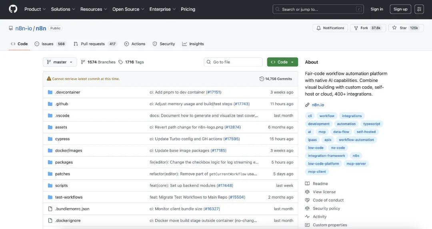The height and width of the screenshot is (229, 432).
Task: Expand the master branch dropdown
Action: point(60,62)
